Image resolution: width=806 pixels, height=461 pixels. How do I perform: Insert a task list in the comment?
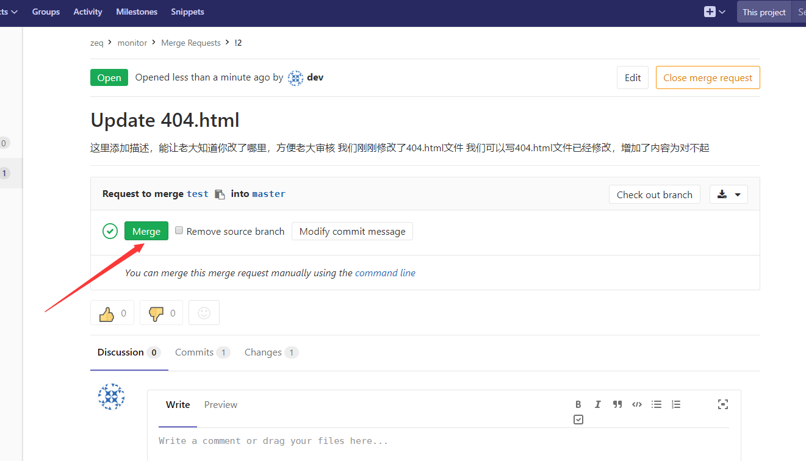(x=578, y=420)
